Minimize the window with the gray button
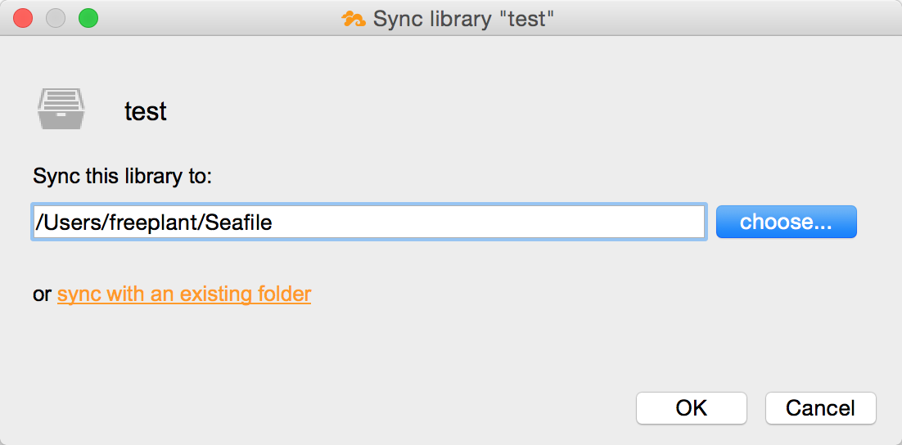Viewport: 902px width, 445px height. [56, 18]
